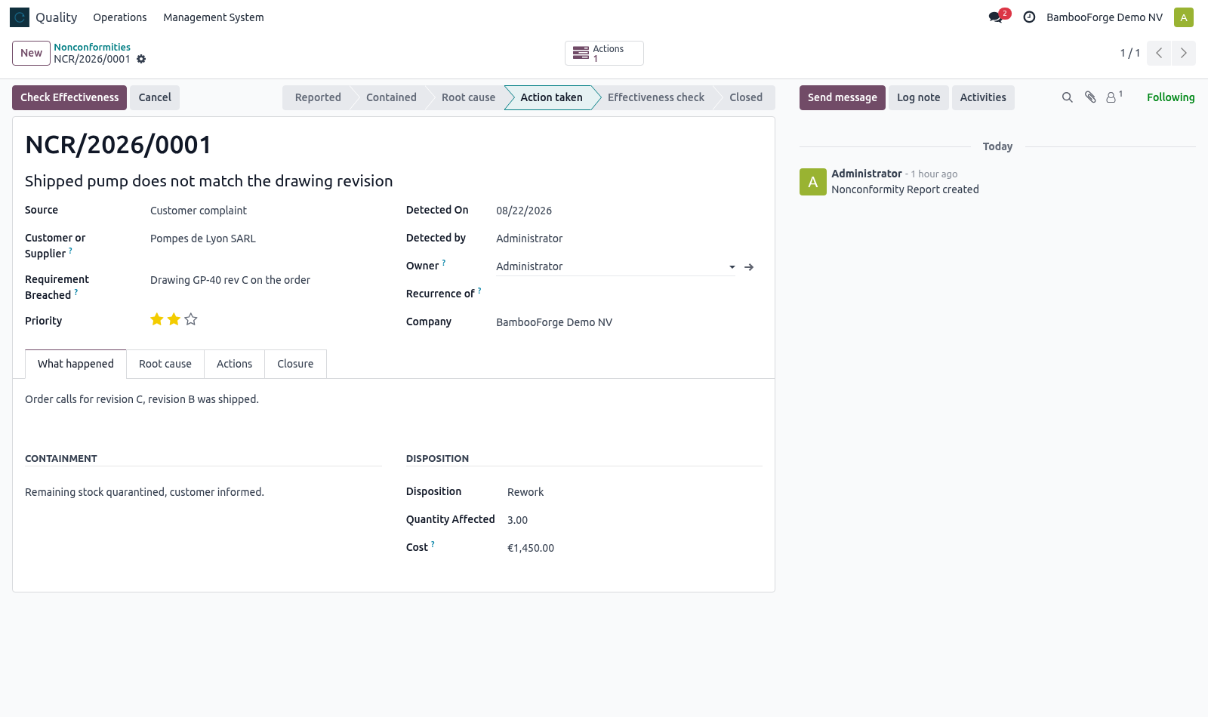Switch to the Closure tab
This screenshot has height=717, width=1208.
pyautogui.click(x=295, y=364)
